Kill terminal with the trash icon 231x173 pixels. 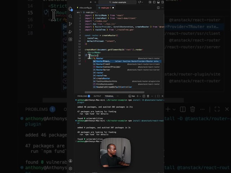(148, 96)
